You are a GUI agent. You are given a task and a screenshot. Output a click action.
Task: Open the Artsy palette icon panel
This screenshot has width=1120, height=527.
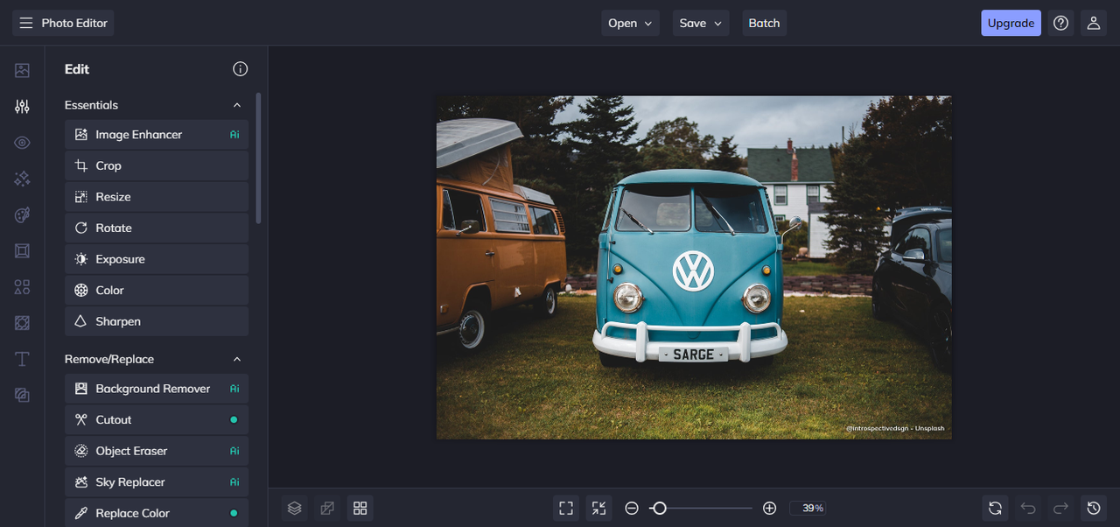22,215
